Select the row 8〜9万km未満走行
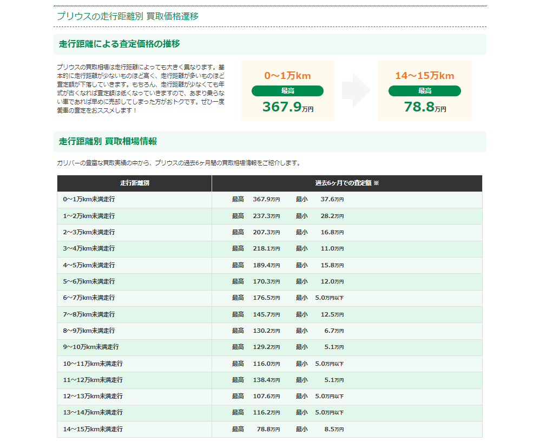This screenshot has height=441, width=533. click(270, 331)
